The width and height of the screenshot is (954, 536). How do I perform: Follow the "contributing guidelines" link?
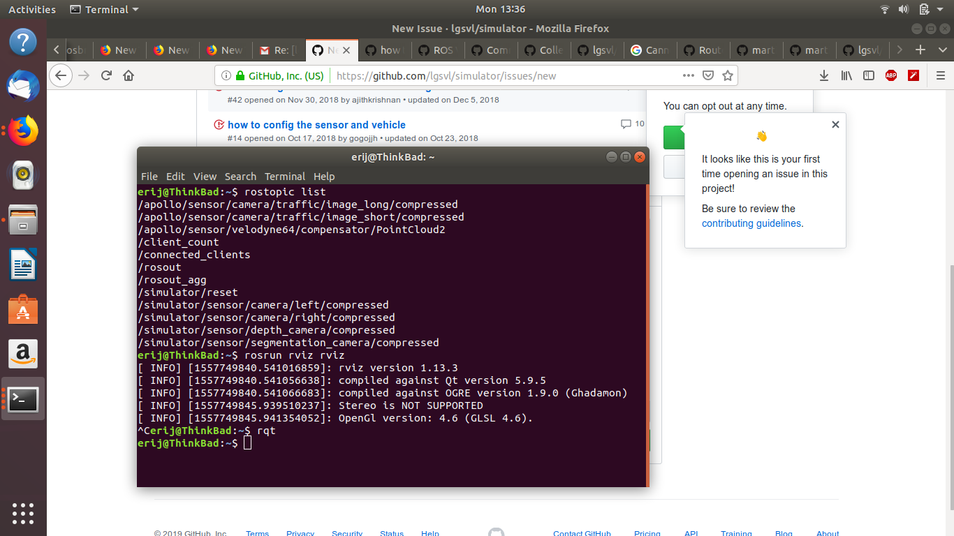(751, 223)
